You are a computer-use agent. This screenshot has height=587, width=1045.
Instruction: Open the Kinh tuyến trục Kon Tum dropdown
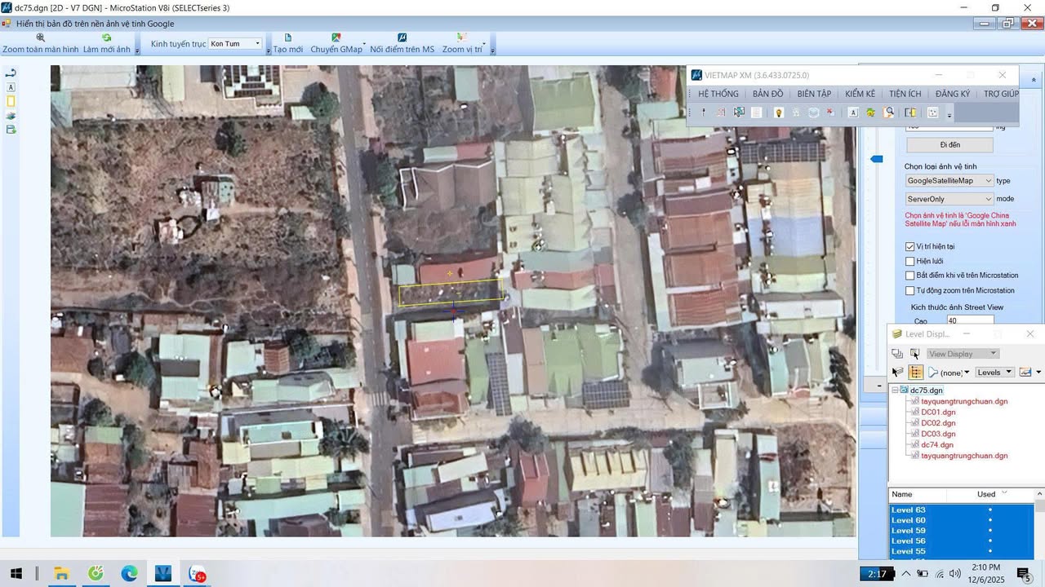tap(235, 43)
